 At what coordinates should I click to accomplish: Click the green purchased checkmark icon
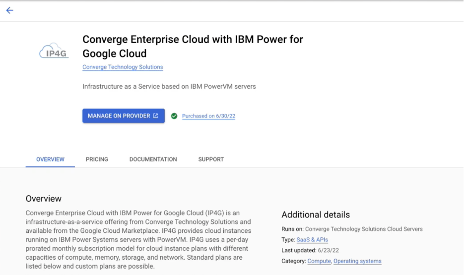[174, 116]
